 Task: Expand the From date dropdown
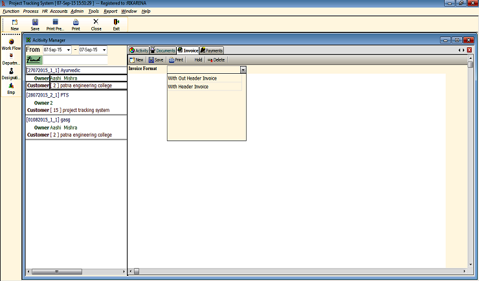click(69, 50)
